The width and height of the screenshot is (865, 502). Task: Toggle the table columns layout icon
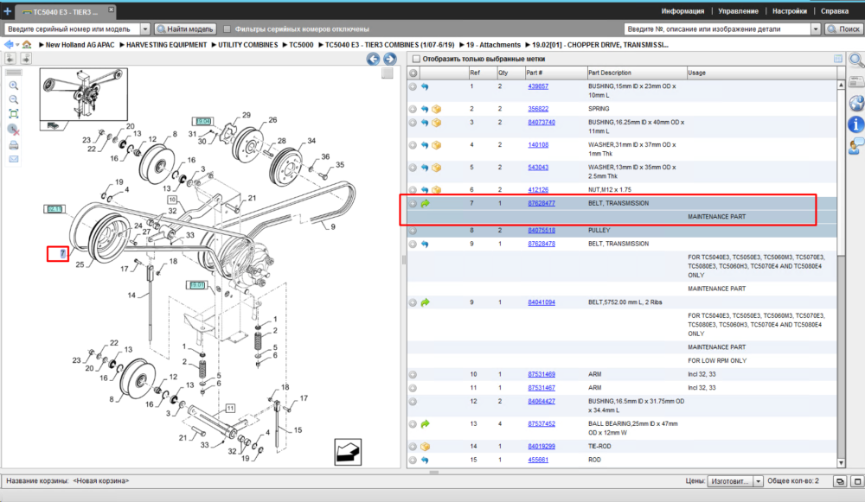click(x=838, y=59)
